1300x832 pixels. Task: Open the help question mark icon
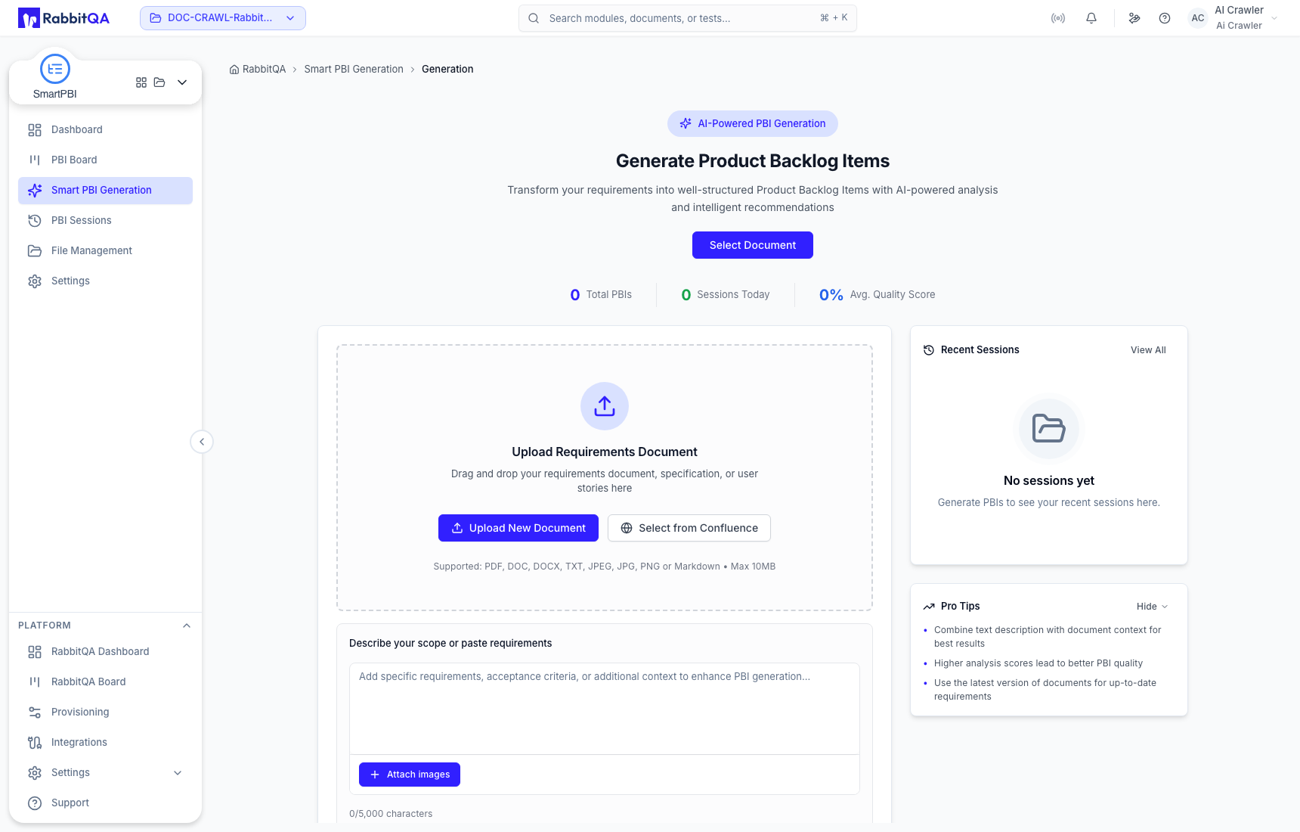tap(1165, 18)
